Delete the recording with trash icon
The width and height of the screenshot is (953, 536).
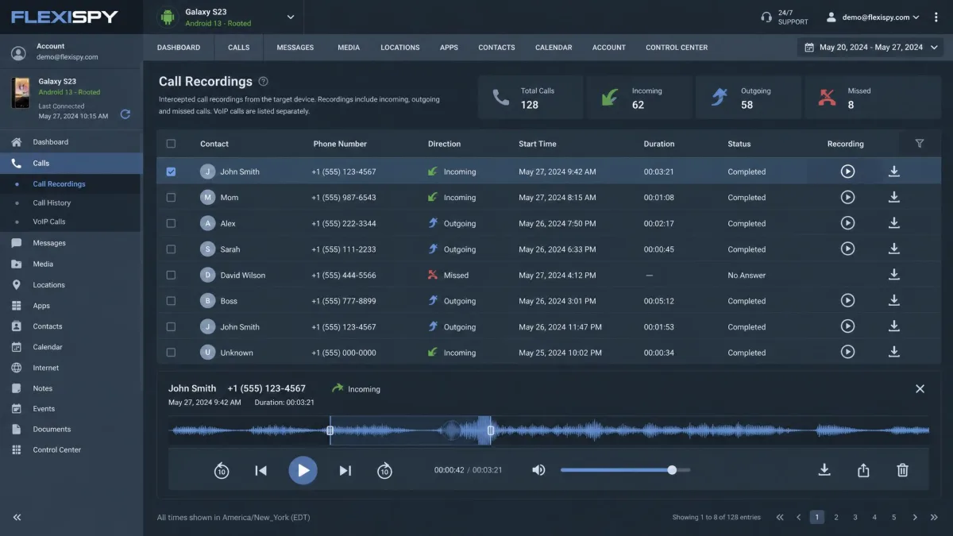902,470
